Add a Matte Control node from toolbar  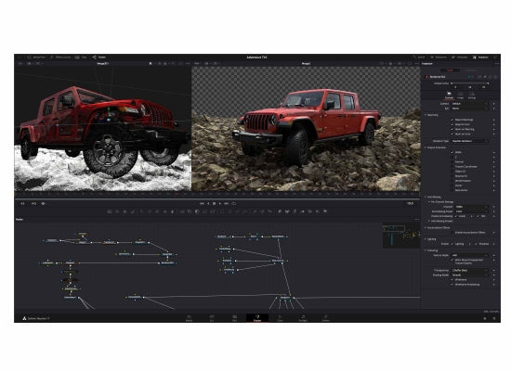point(197,211)
